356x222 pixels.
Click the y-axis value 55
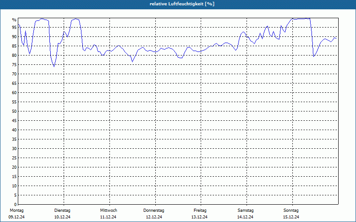click(14, 102)
